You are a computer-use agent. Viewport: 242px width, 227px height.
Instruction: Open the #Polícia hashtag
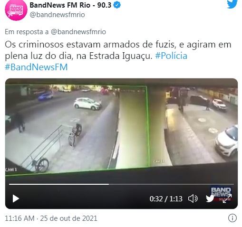click(171, 56)
